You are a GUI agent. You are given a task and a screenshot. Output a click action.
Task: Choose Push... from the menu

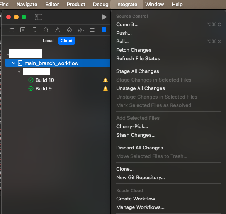coord(168,33)
